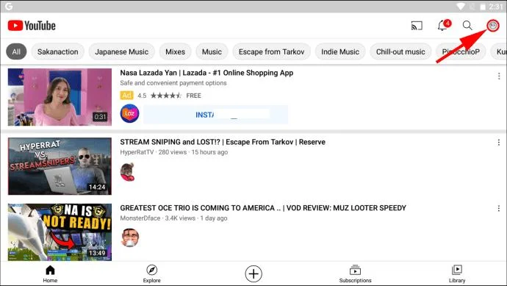Screen dimensions: 507x286
Task: Open the account profile avatar
Action: click(x=493, y=26)
